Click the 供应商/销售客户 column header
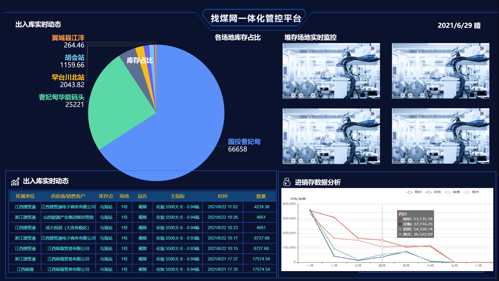499x281 pixels. 68,196
